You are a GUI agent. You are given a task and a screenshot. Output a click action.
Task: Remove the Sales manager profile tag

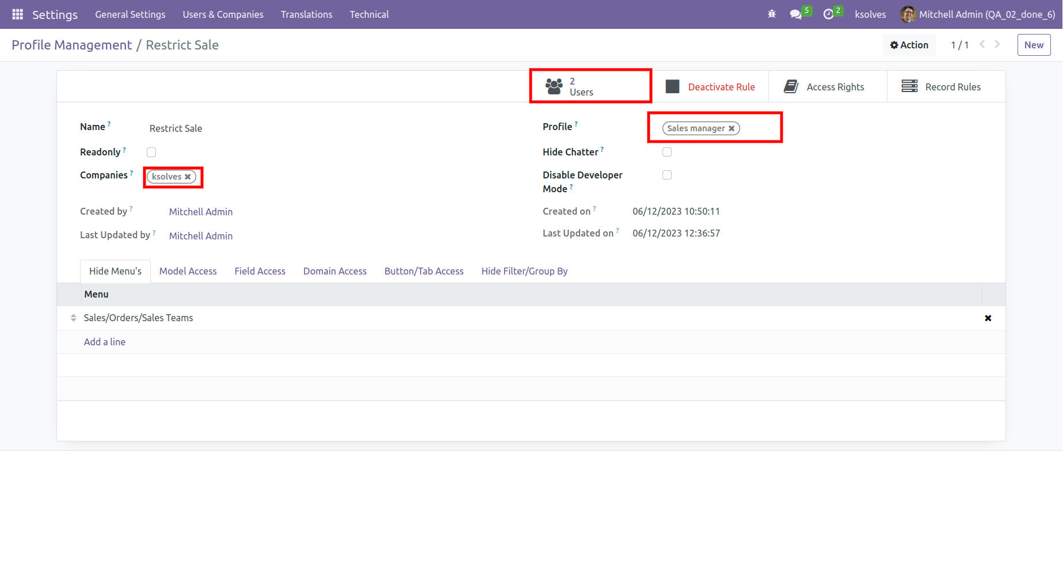tap(731, 128)
